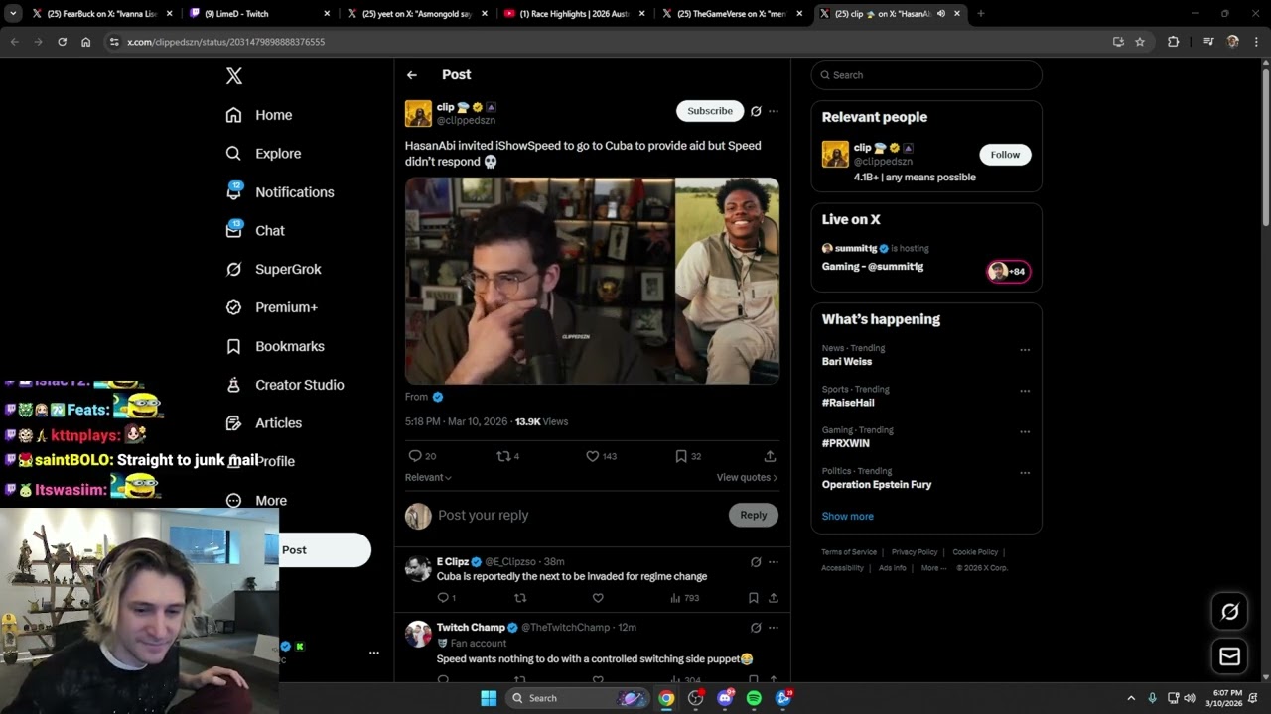This screenshot has width=1271, height=714.
Task: Open a new browser tab
Action: (981, 14)
